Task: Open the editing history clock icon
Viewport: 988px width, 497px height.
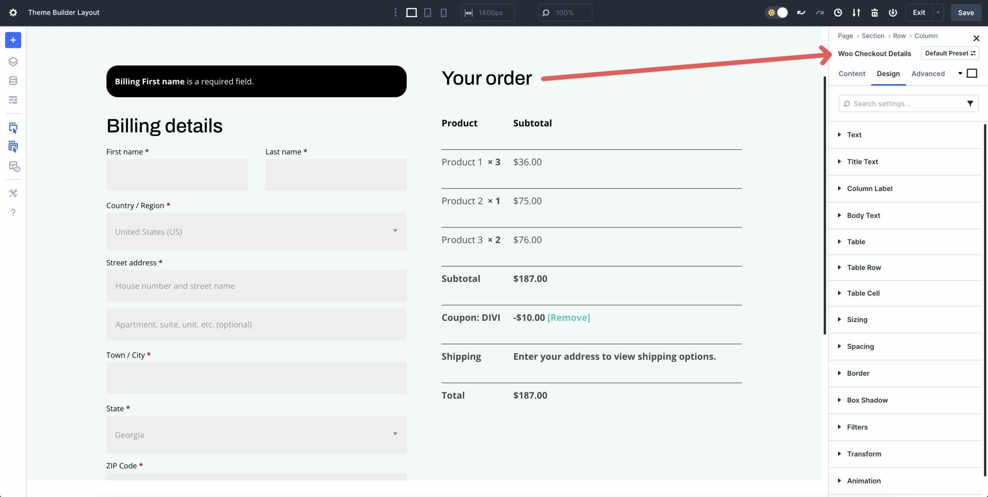Action: 837,13
